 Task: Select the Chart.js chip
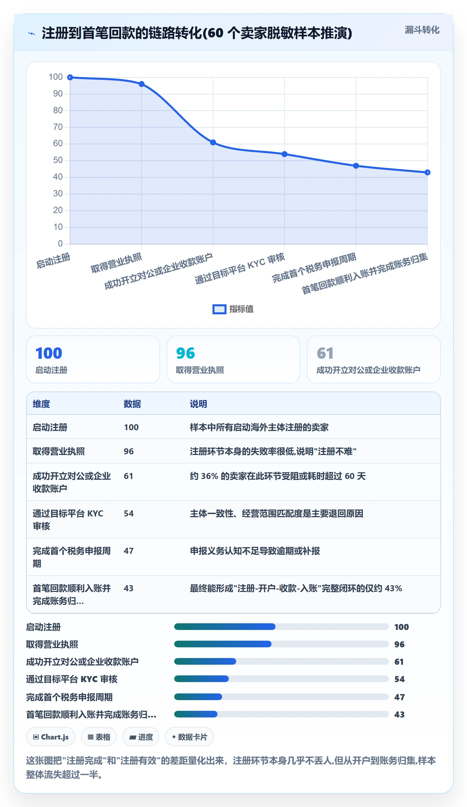point(51,737)
